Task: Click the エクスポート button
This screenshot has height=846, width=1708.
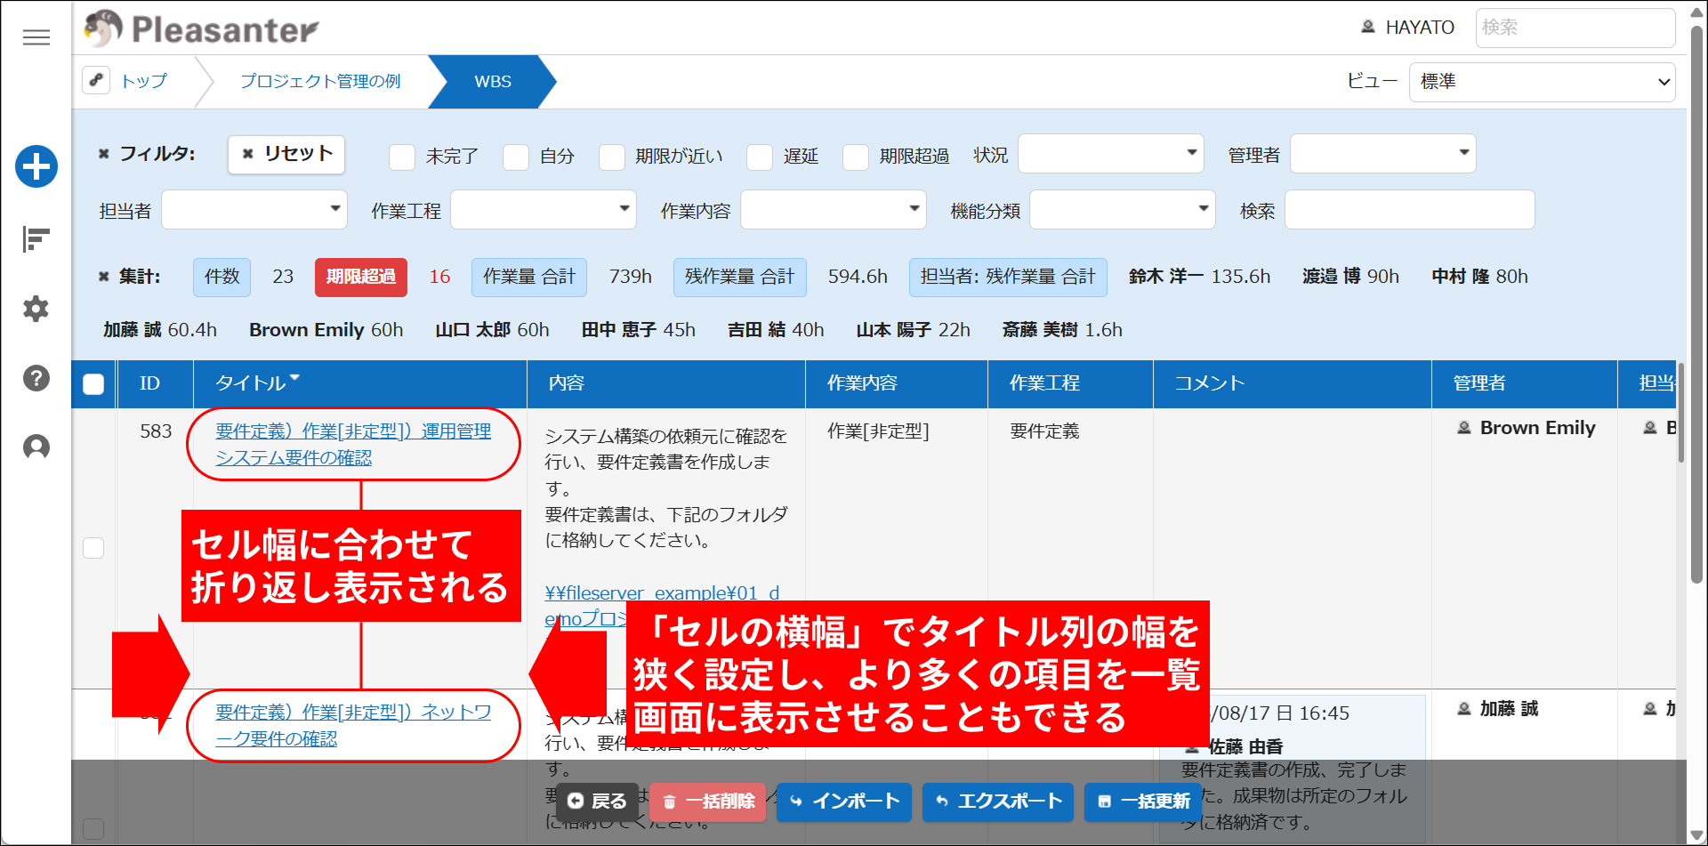Action: point(998,802)
